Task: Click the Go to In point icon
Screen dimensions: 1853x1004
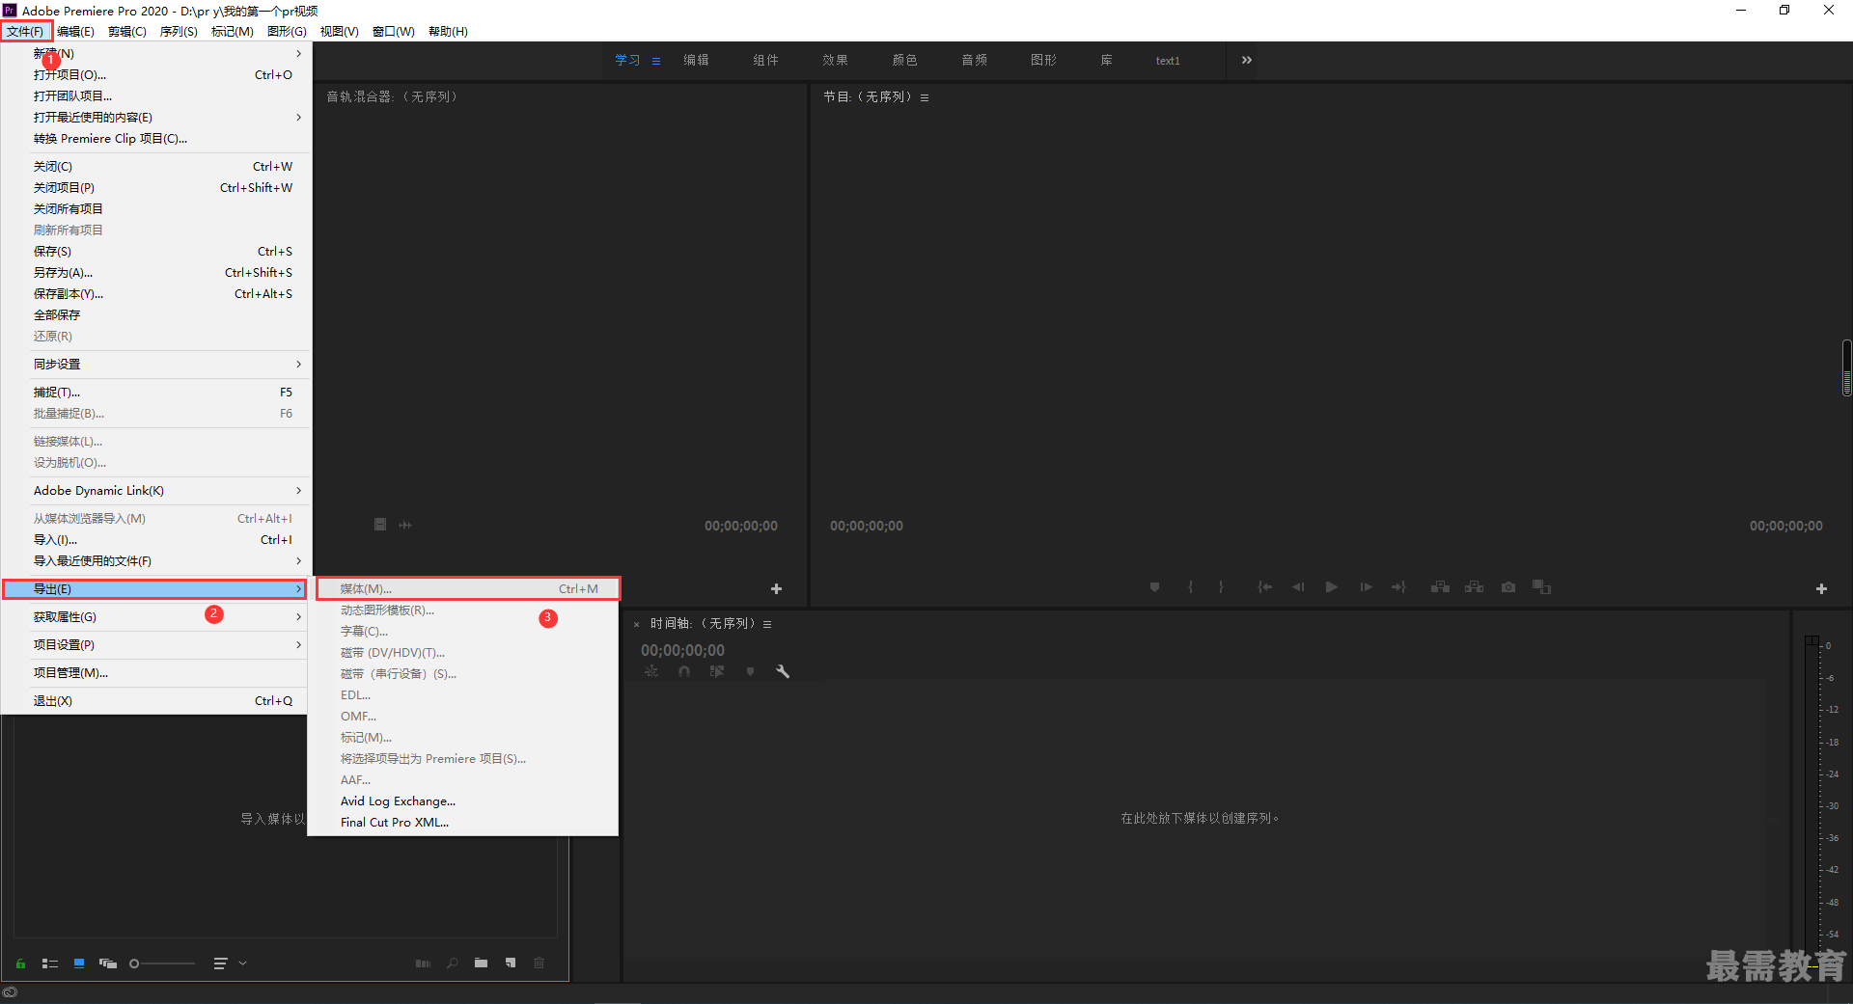Action: coord(1264,587)
